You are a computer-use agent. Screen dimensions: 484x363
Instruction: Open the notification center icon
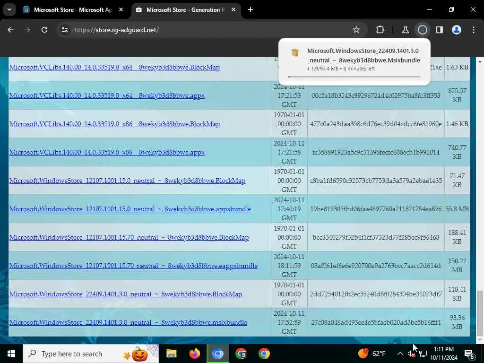pos(469,354)
